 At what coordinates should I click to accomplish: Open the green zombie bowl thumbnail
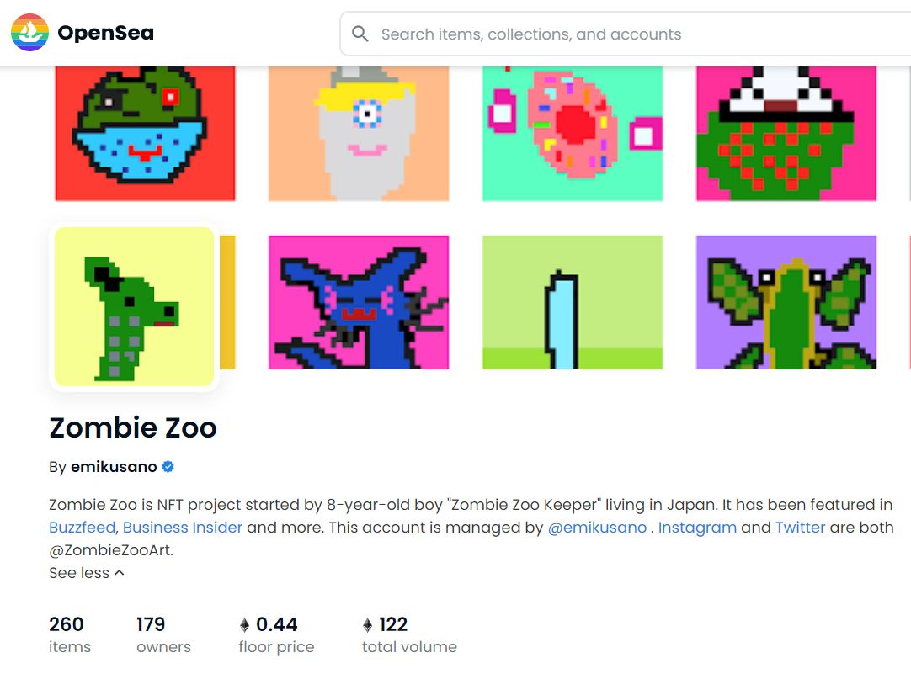[145, 133]
